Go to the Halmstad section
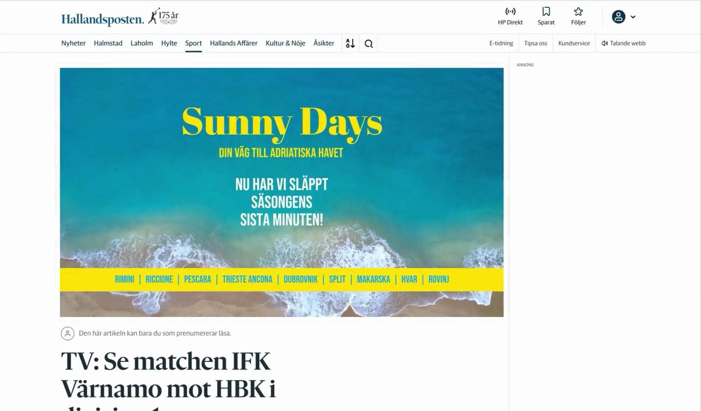Image resolution: width=701 pixels, height=411 pixels. pyautogui.click(x=108, y=43)
